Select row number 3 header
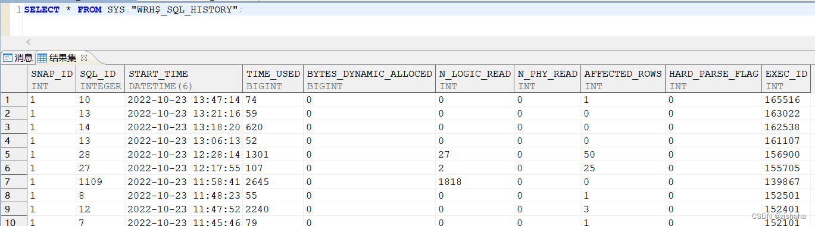 14,127
